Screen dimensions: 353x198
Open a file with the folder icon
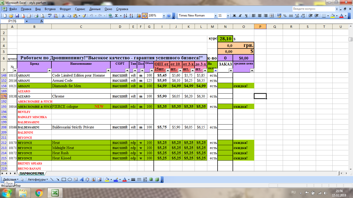(x=11, y=16)
